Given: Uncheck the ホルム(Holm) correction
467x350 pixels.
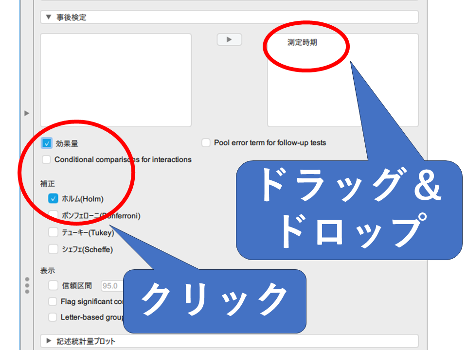Looking at the screenshot, I should 53,199.
